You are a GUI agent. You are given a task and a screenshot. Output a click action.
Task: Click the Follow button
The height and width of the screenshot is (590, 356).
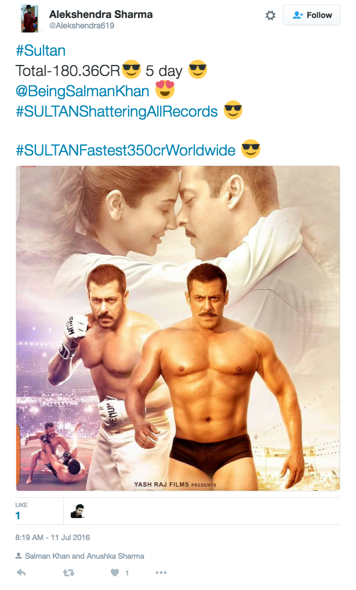click(x=311, y=15)
